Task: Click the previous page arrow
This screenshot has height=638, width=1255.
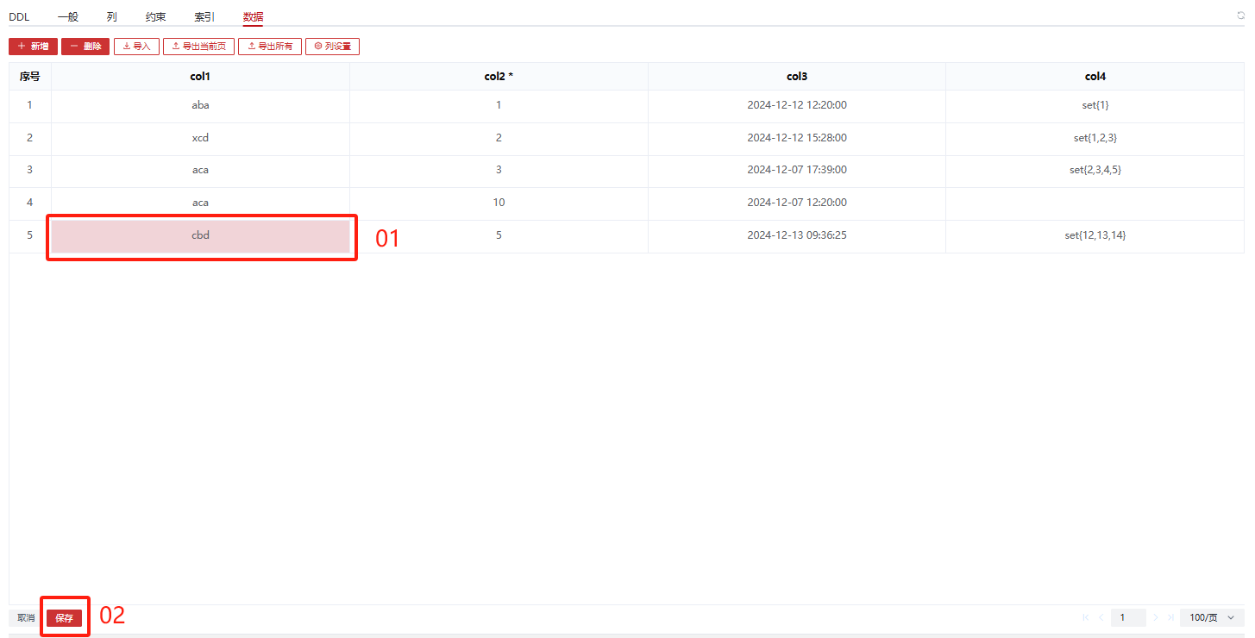Action: [1101, 617]
